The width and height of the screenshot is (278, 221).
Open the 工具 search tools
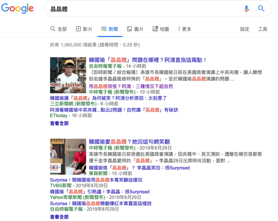pyautogui.click(x=262, y=29)
